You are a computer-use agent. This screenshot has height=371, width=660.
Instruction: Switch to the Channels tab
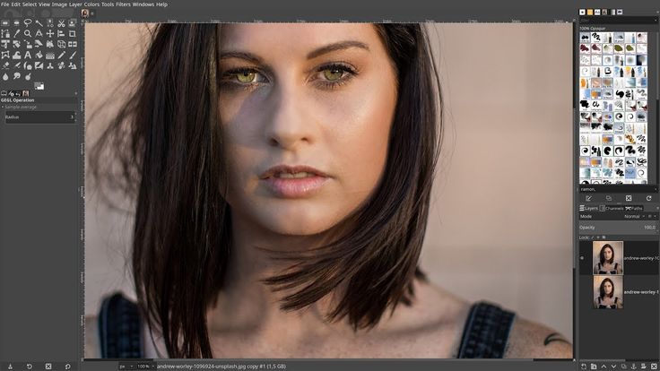612,208
